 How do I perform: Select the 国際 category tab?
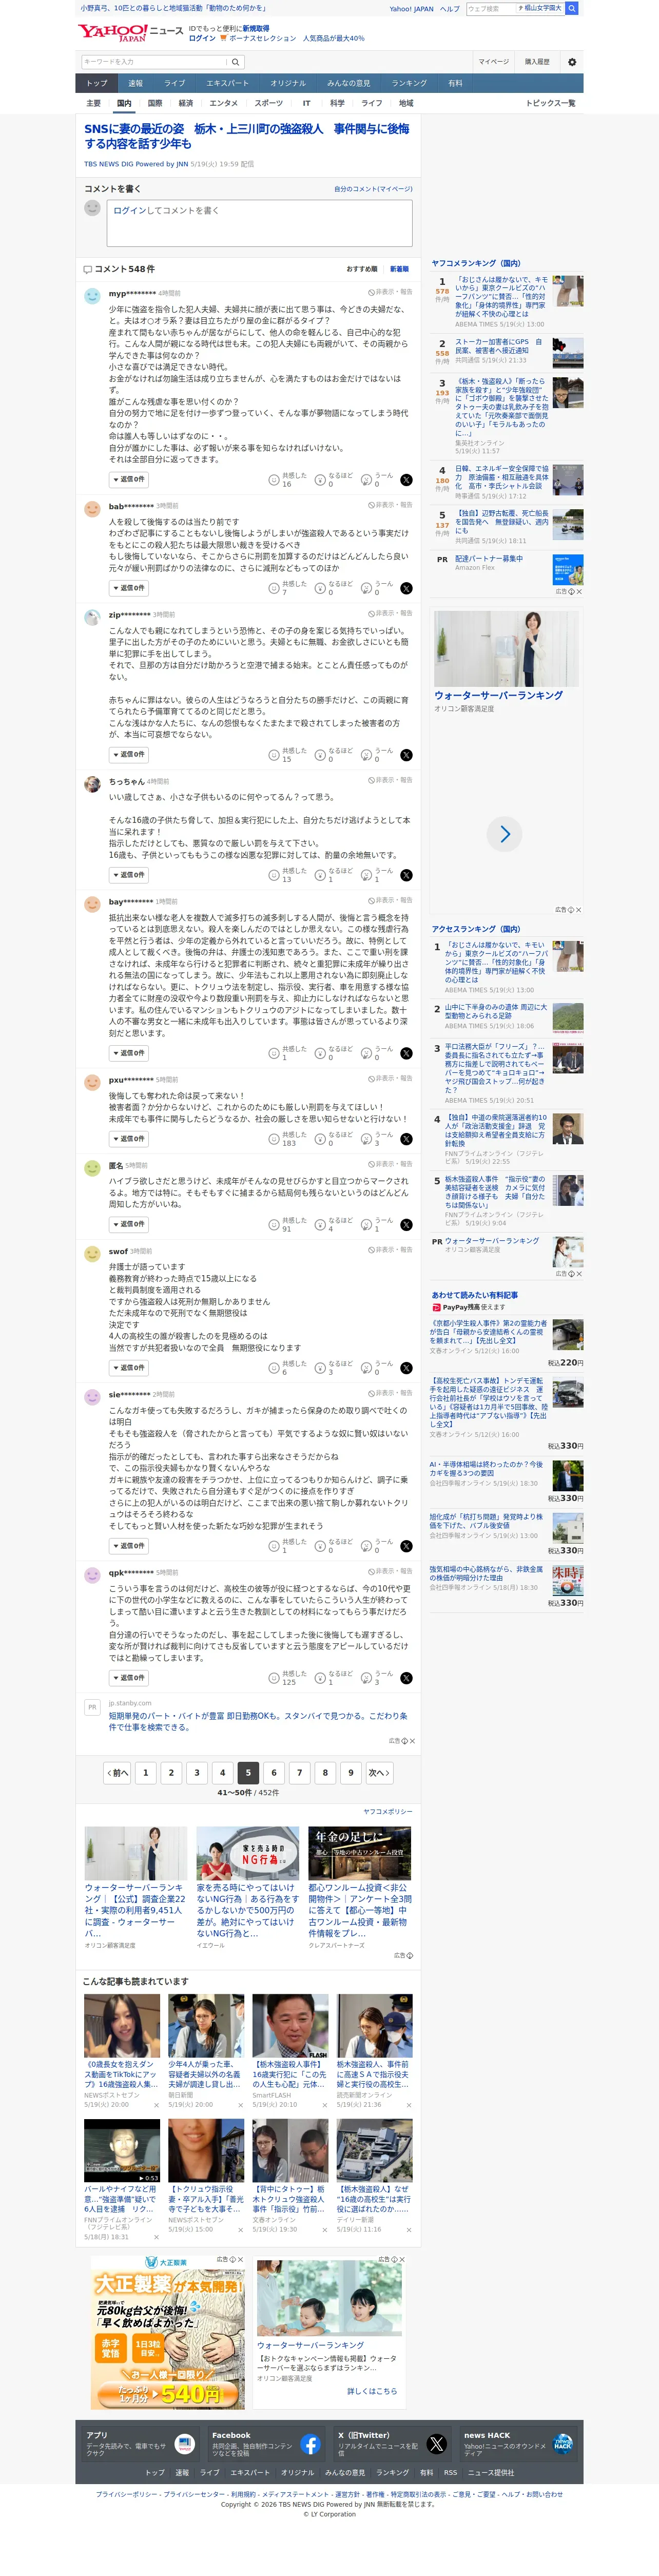click(155, 103)
